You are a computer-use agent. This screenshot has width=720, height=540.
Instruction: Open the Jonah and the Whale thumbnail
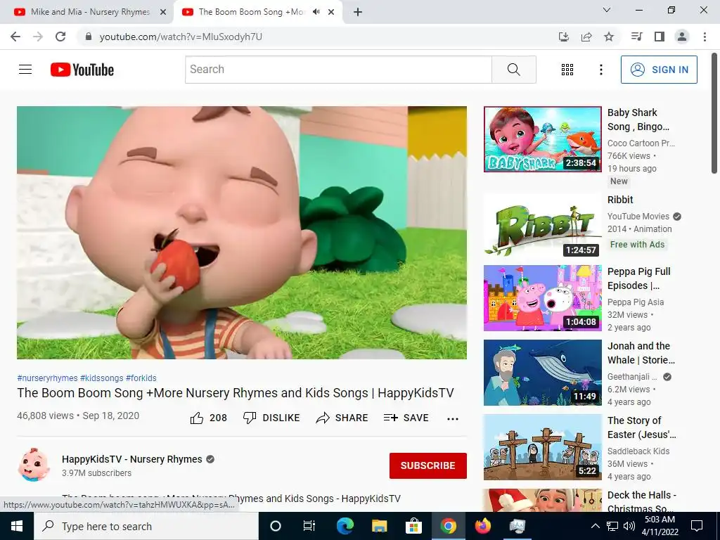pos(542,373)
